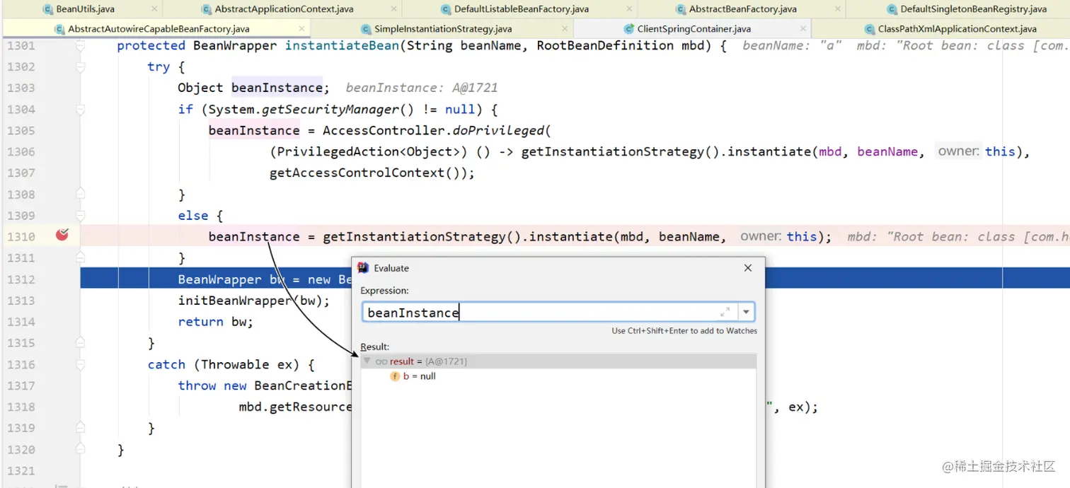The height and width of the screenshot is (488, 1070).
Task: Close the Evaluate dialog
Action: [x=748, y=268]
